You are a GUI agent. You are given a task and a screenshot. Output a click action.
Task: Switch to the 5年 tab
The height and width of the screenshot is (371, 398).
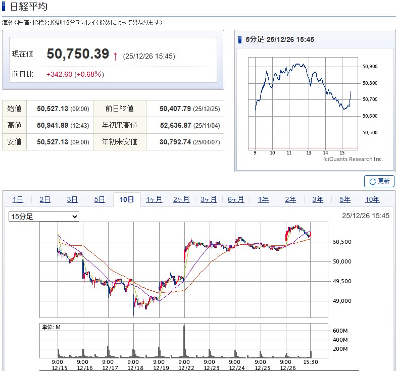pyautogui.click(x=345, y=199)
